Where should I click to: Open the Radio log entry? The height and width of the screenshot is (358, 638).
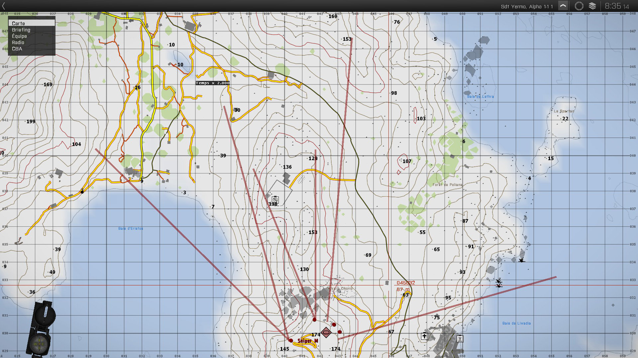18,42
